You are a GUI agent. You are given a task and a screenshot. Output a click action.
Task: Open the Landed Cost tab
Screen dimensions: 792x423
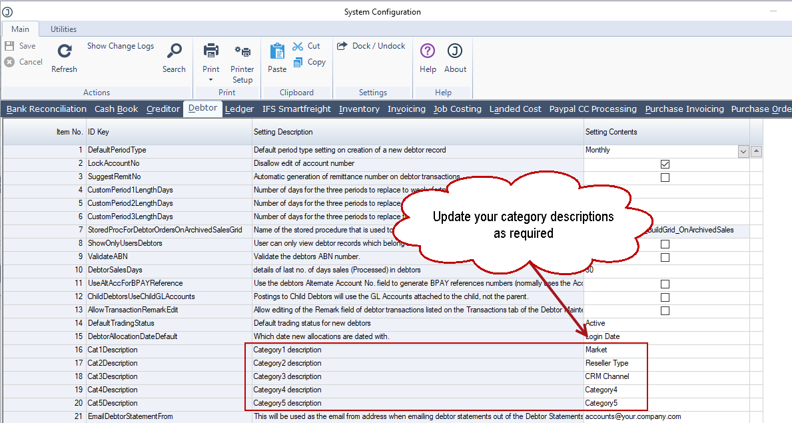tap(515, 109)
